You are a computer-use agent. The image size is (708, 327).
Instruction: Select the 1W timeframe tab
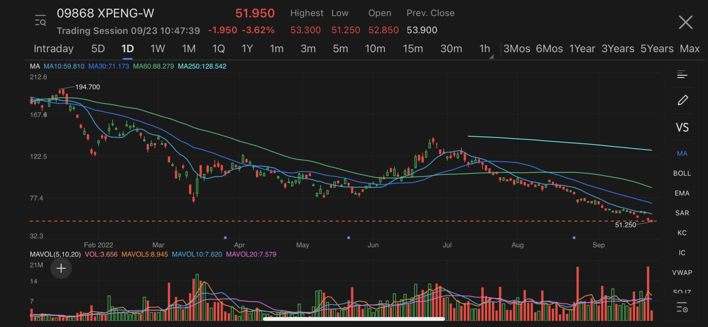coord(157,49)
